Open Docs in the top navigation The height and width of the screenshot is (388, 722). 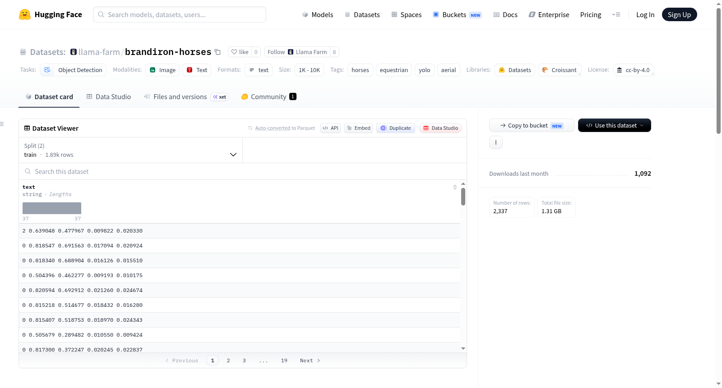[x=505, y=14]
